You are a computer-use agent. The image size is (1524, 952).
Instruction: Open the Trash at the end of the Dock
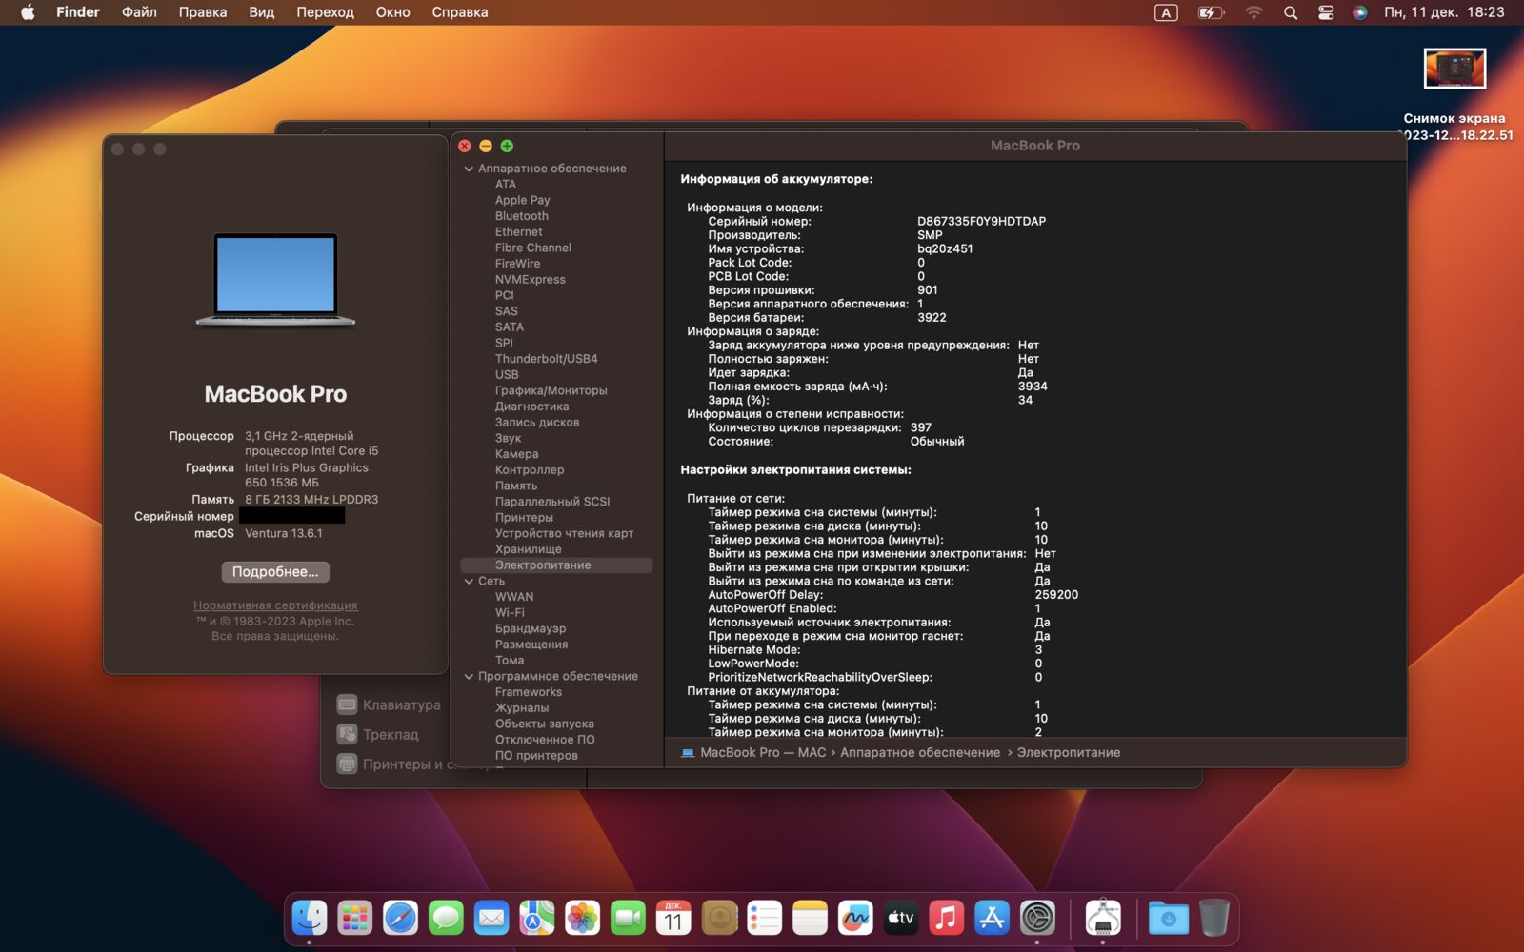click(1212, 918)
